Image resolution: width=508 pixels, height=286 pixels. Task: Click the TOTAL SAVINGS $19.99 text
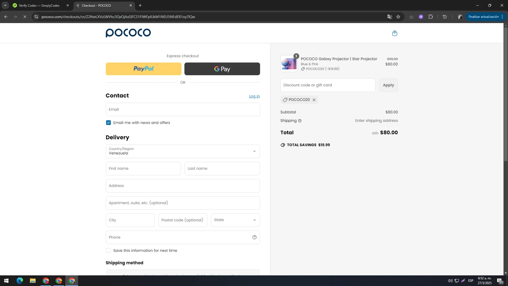point(308,145)
